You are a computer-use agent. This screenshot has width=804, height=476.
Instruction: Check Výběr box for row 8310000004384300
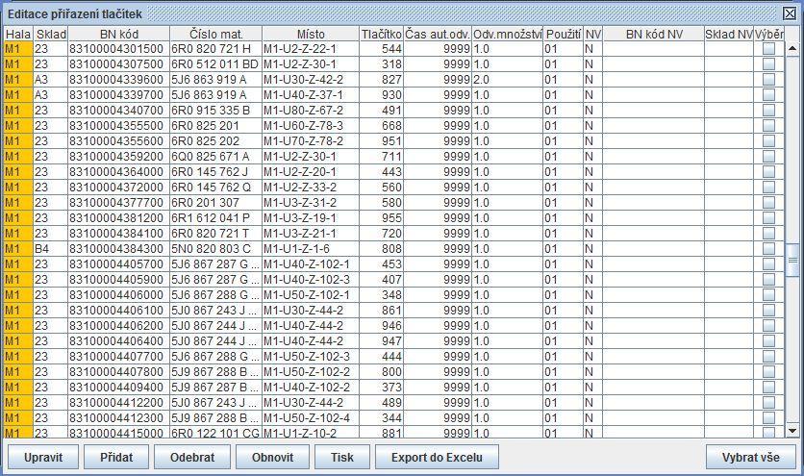(x=768, y=249)
